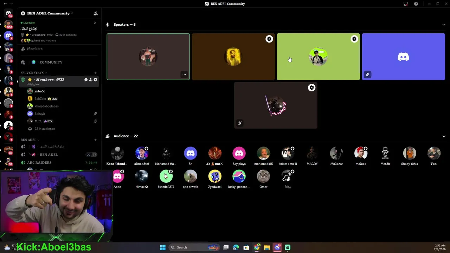Viewport: 450px width, 253px height.
Task: Select audience member Zyadwael
Action: pyautogui.click(x=215, y=179)
